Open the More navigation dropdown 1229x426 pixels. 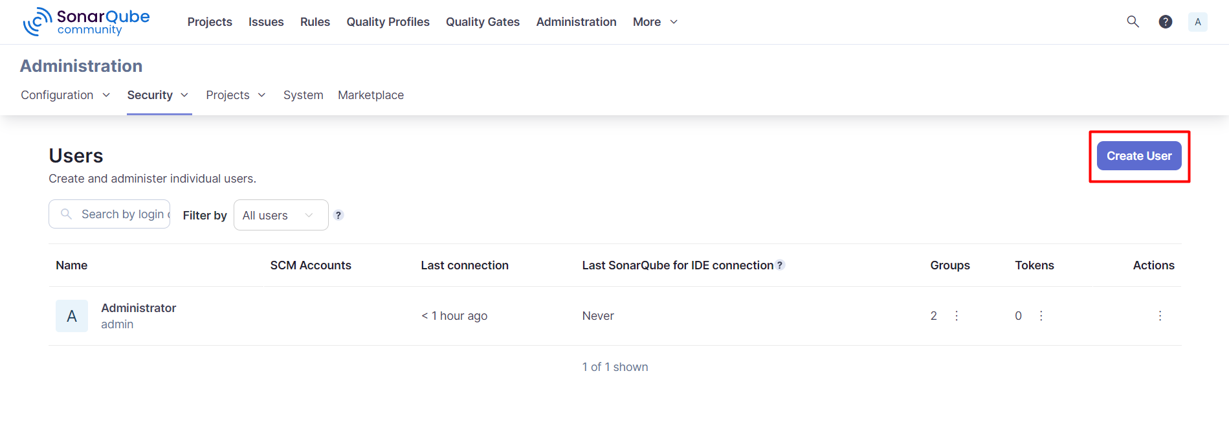pyautogui.click(x=654, y=21)
